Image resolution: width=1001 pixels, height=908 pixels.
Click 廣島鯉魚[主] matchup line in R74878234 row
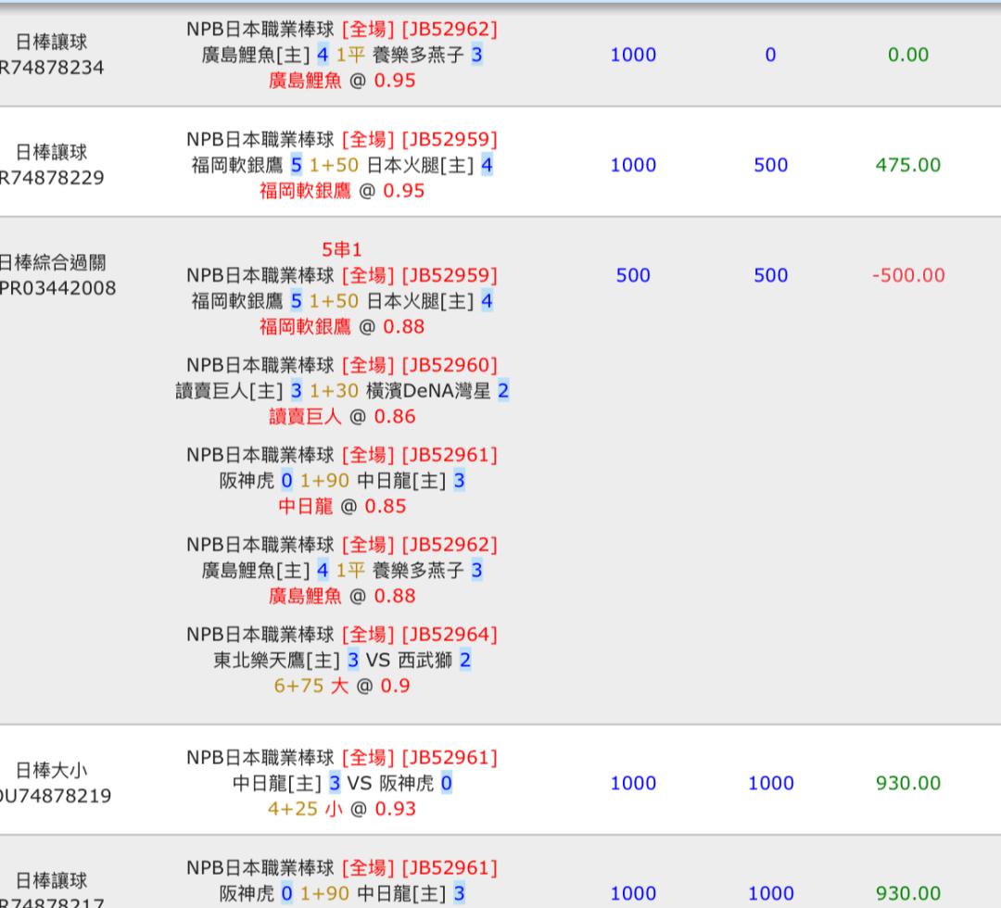(x=341, y=55)
